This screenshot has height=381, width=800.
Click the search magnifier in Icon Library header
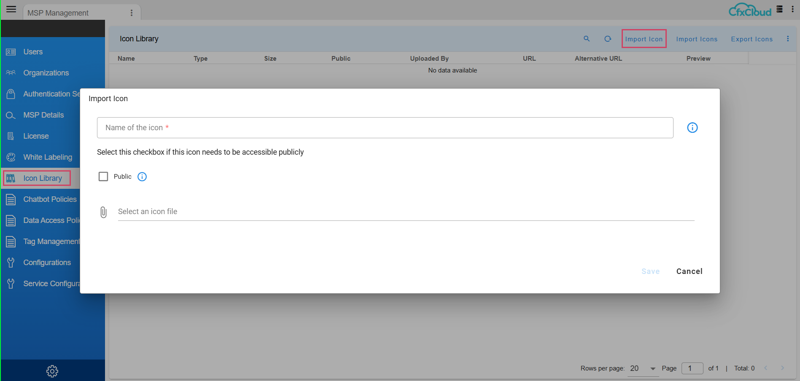click(x=586, y=39)
